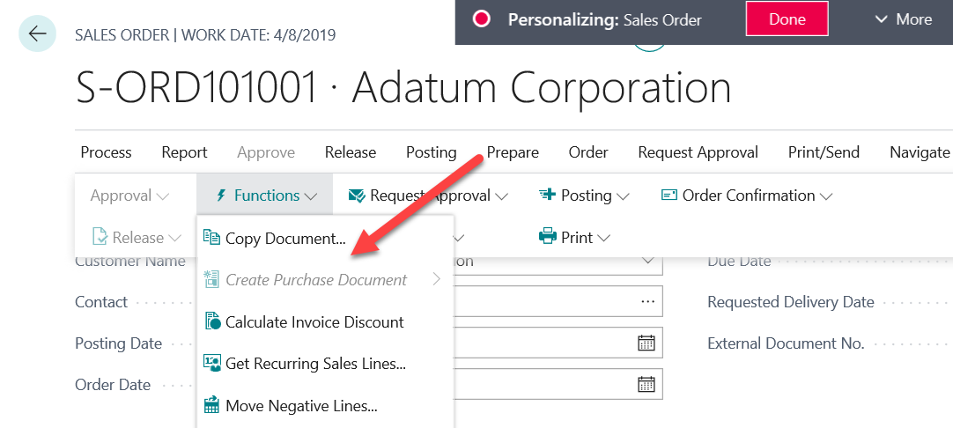Screen dimensions: 953x428
Task: Open the Posting Date calendar picker
Action: pos(646,343)
